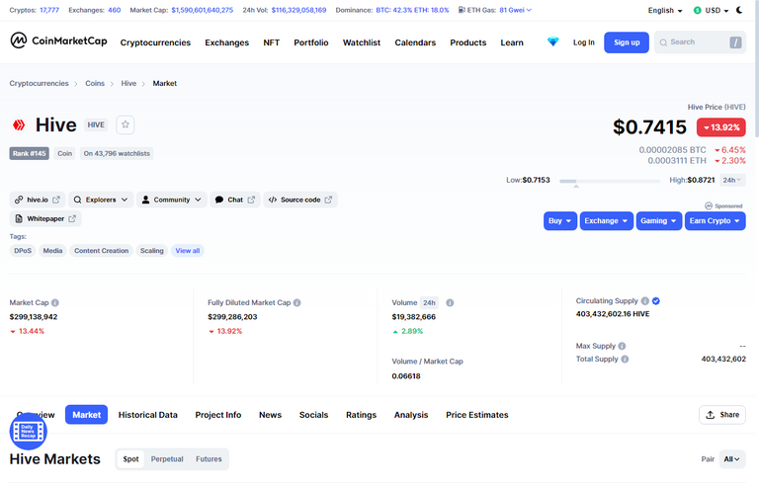This screenshot has width=759, height=488.
Task: Open the Products menu
Action: (468, 42)
